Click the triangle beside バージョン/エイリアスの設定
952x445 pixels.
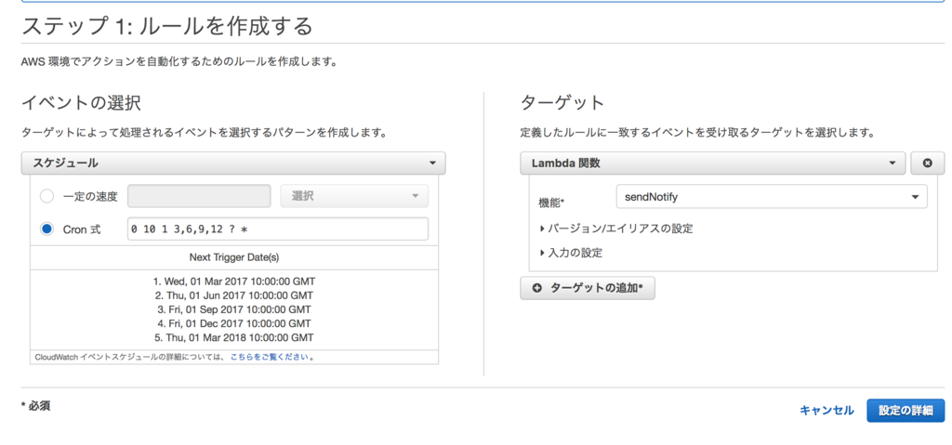coord(542,229)
